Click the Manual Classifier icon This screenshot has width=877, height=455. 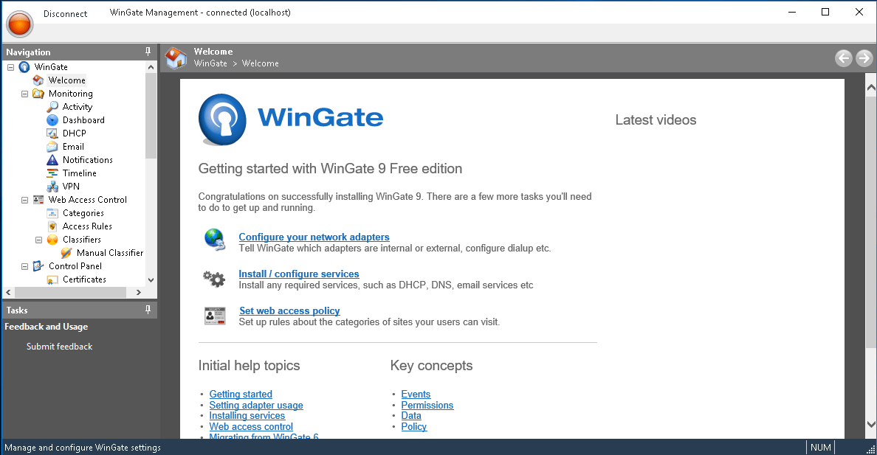pyautogui.click(x=66, y=253)
